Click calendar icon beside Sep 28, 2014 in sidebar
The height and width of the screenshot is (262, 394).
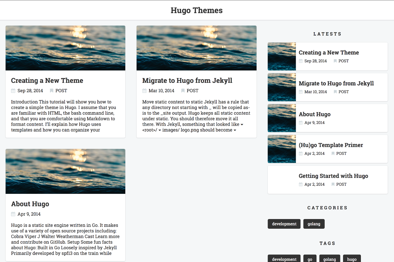[x=301, y=61]
